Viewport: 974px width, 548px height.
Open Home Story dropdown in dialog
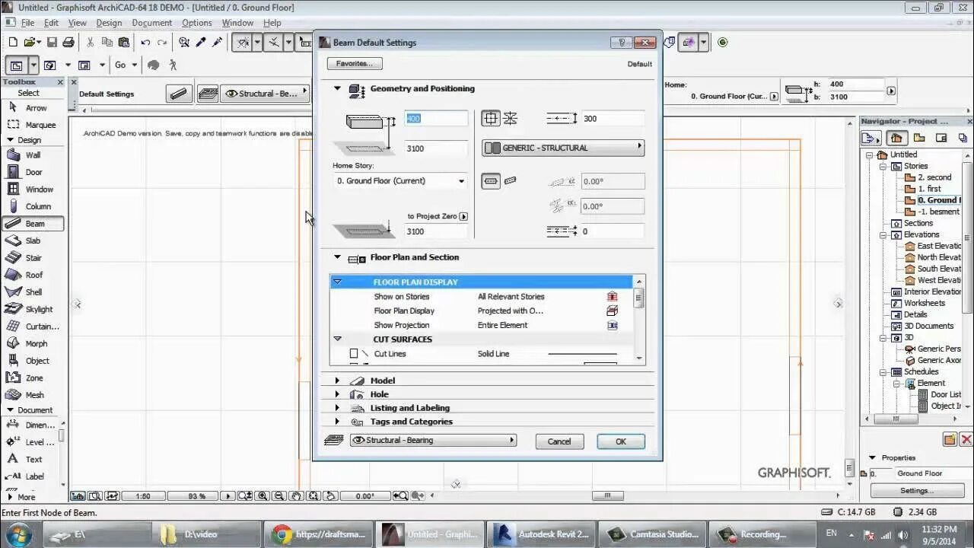click(401, 181)
